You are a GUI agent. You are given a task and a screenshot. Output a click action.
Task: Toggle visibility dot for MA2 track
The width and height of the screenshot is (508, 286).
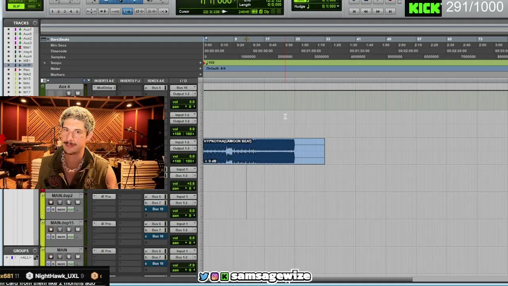[9, 74]
